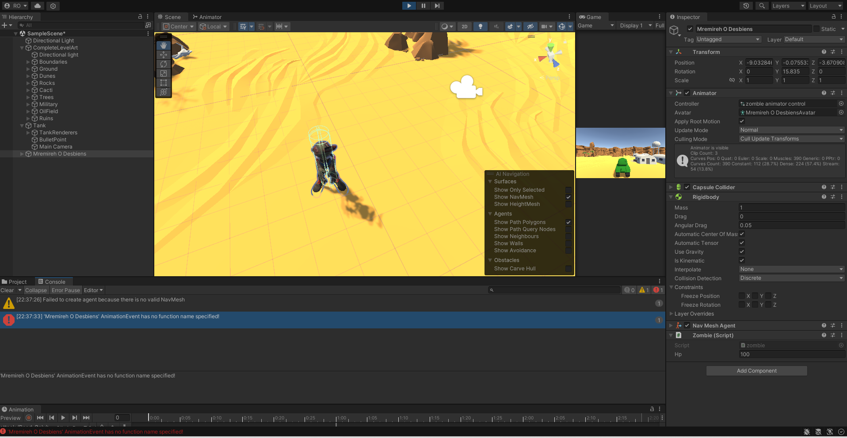The width and height of the screenshot is (847, 438).
Task: Enable Show Carve Hull
Action: [568, 269]
